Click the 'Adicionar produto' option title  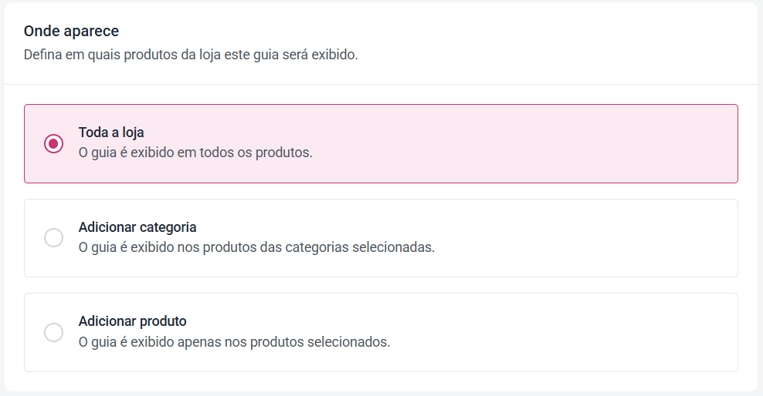(132, 321)
